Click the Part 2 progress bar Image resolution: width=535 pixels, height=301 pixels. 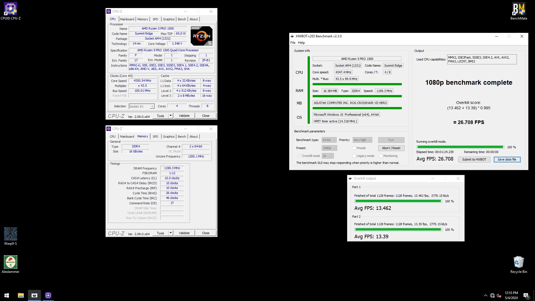click(x=398, y=230)
